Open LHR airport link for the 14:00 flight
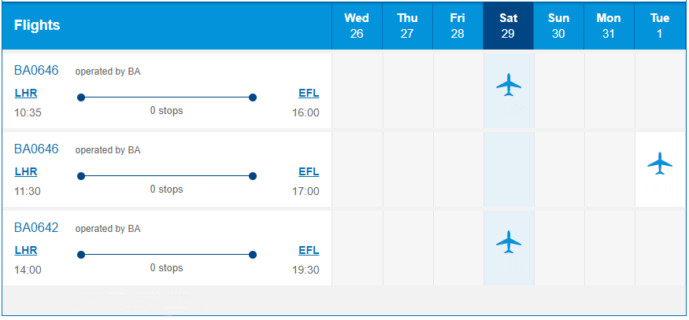 (26, 250)
